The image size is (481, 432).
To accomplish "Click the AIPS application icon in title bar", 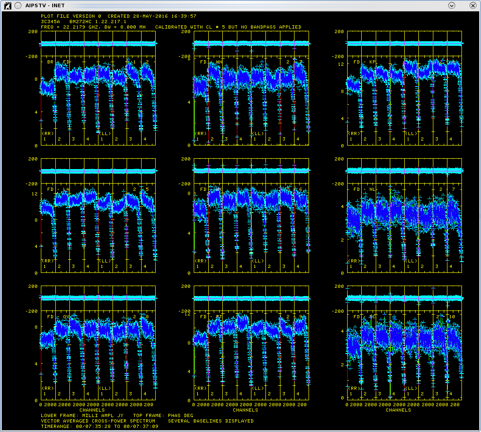I will pyautogui.click(x=8, y=5).
